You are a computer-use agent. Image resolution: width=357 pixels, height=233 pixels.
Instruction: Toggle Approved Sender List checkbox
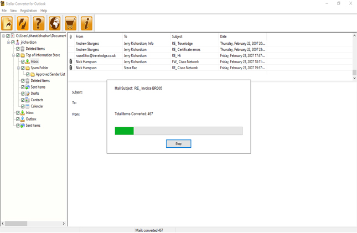28,74
